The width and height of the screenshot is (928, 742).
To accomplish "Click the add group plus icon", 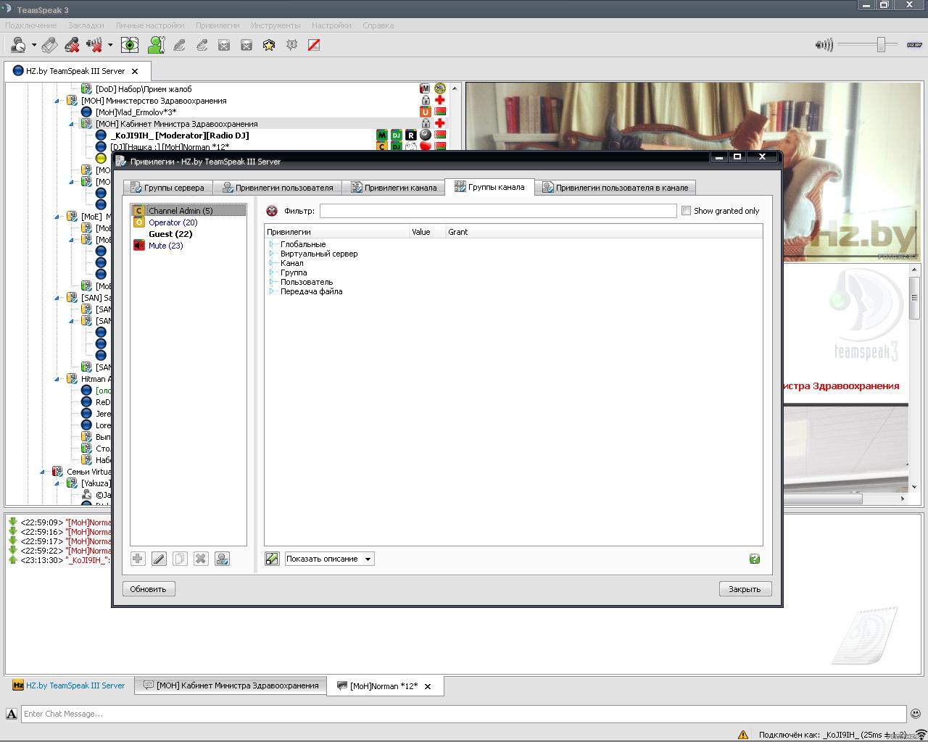I will click(x=138, y=559).
